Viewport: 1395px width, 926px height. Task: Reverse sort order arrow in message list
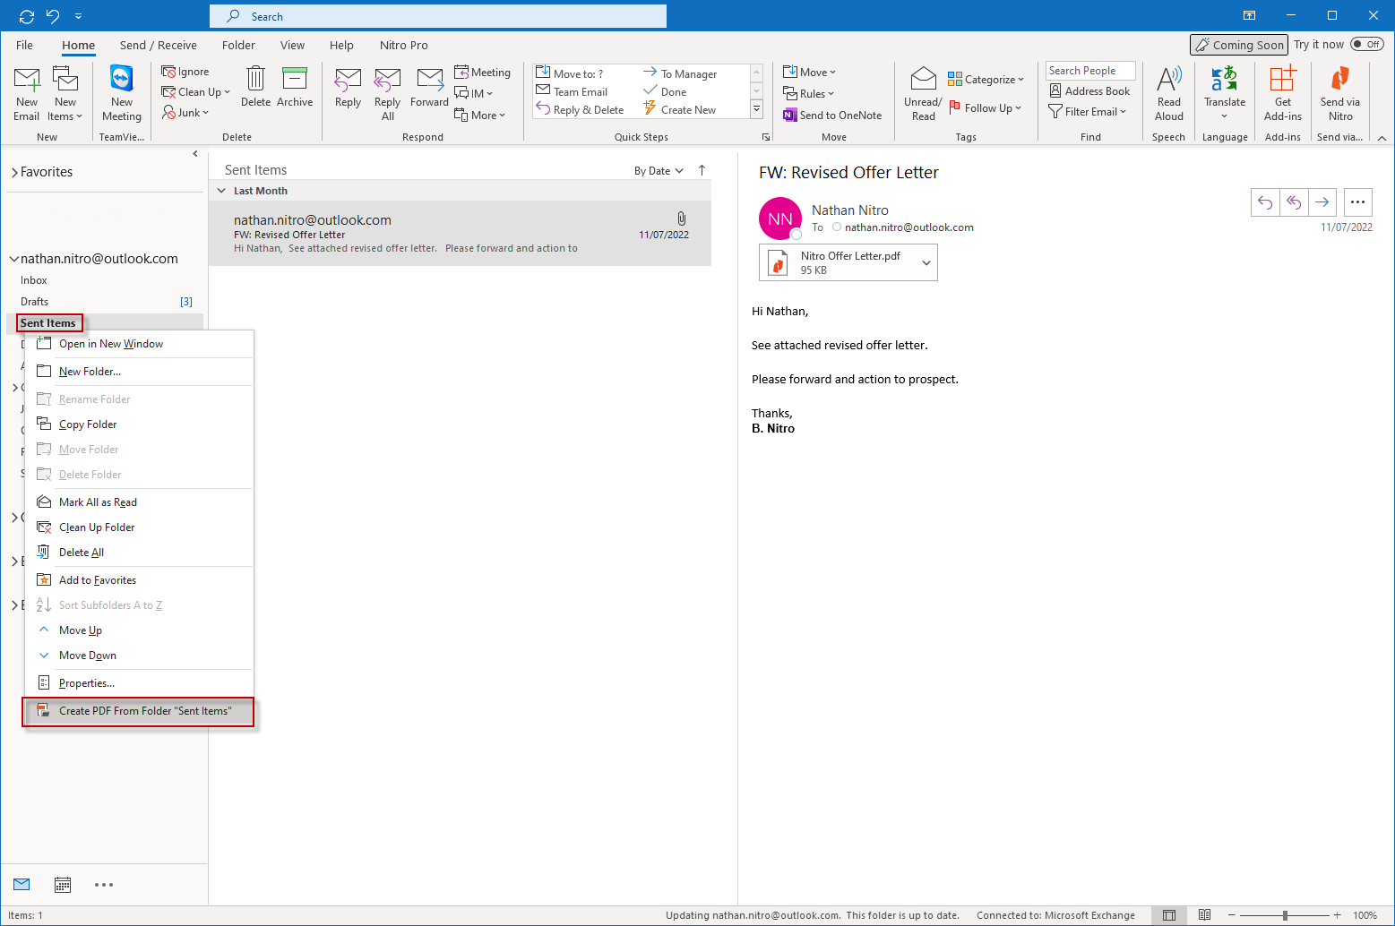(x=702, y=170)
